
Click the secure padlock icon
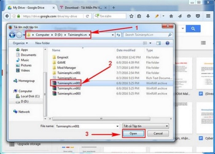tap(18, 16)
